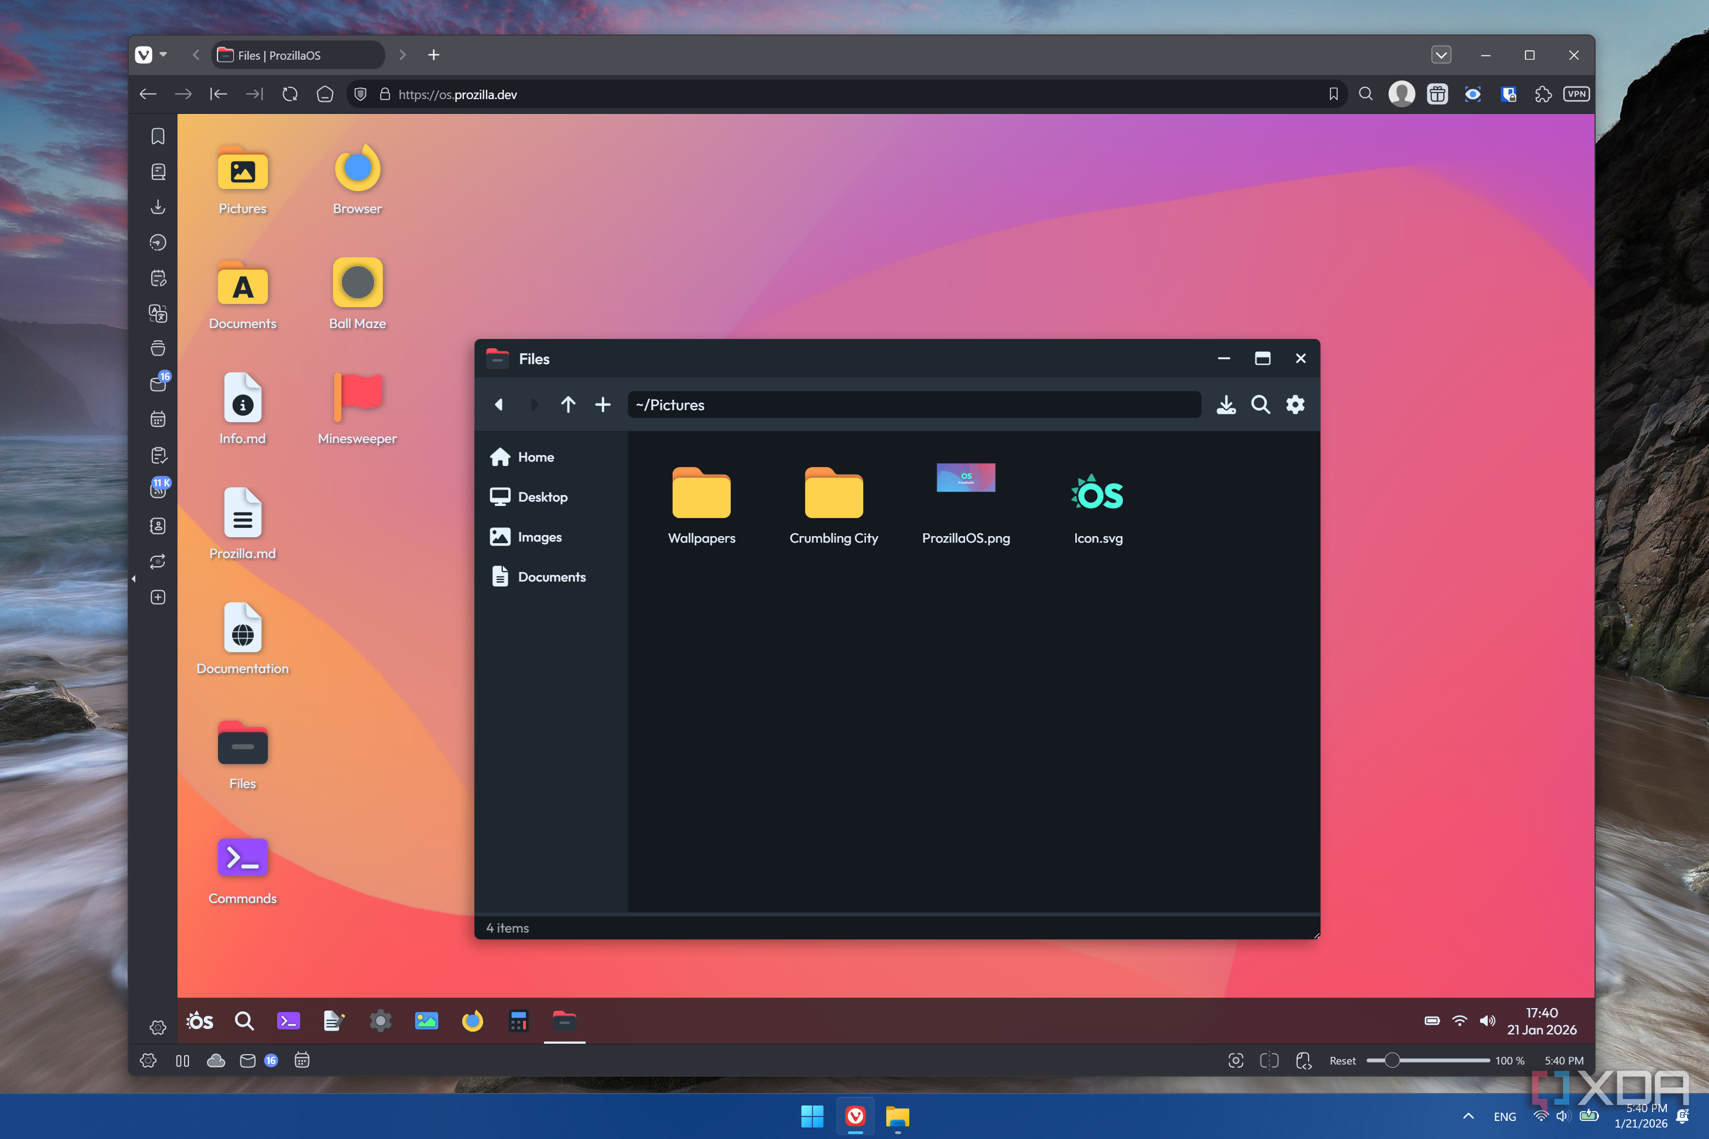Adjust the page zoom slider
The width and height of the screenshot is (1709, 1139).
1391,1061
